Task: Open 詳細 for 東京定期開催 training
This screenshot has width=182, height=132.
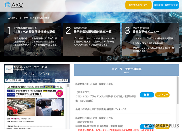Action: point(147,127)
